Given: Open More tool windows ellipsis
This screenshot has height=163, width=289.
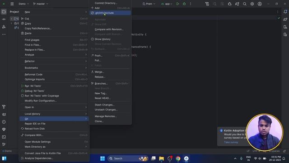Looking at the screenshot, I should coord(4,34).
